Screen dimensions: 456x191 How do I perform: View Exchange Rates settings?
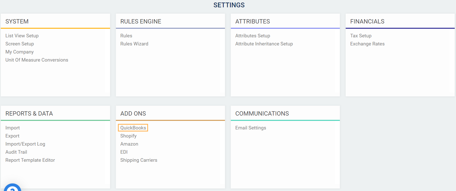[x=367, y=44]
